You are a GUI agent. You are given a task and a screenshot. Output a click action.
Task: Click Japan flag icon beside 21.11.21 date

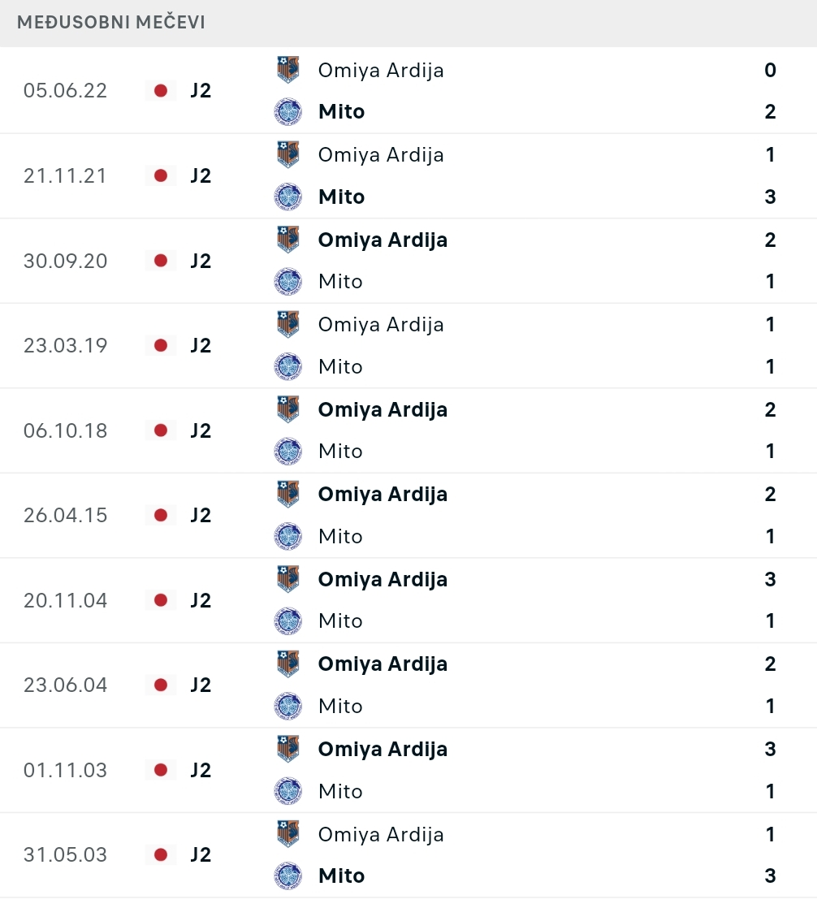pyautogui.click(x=161, y=175)
